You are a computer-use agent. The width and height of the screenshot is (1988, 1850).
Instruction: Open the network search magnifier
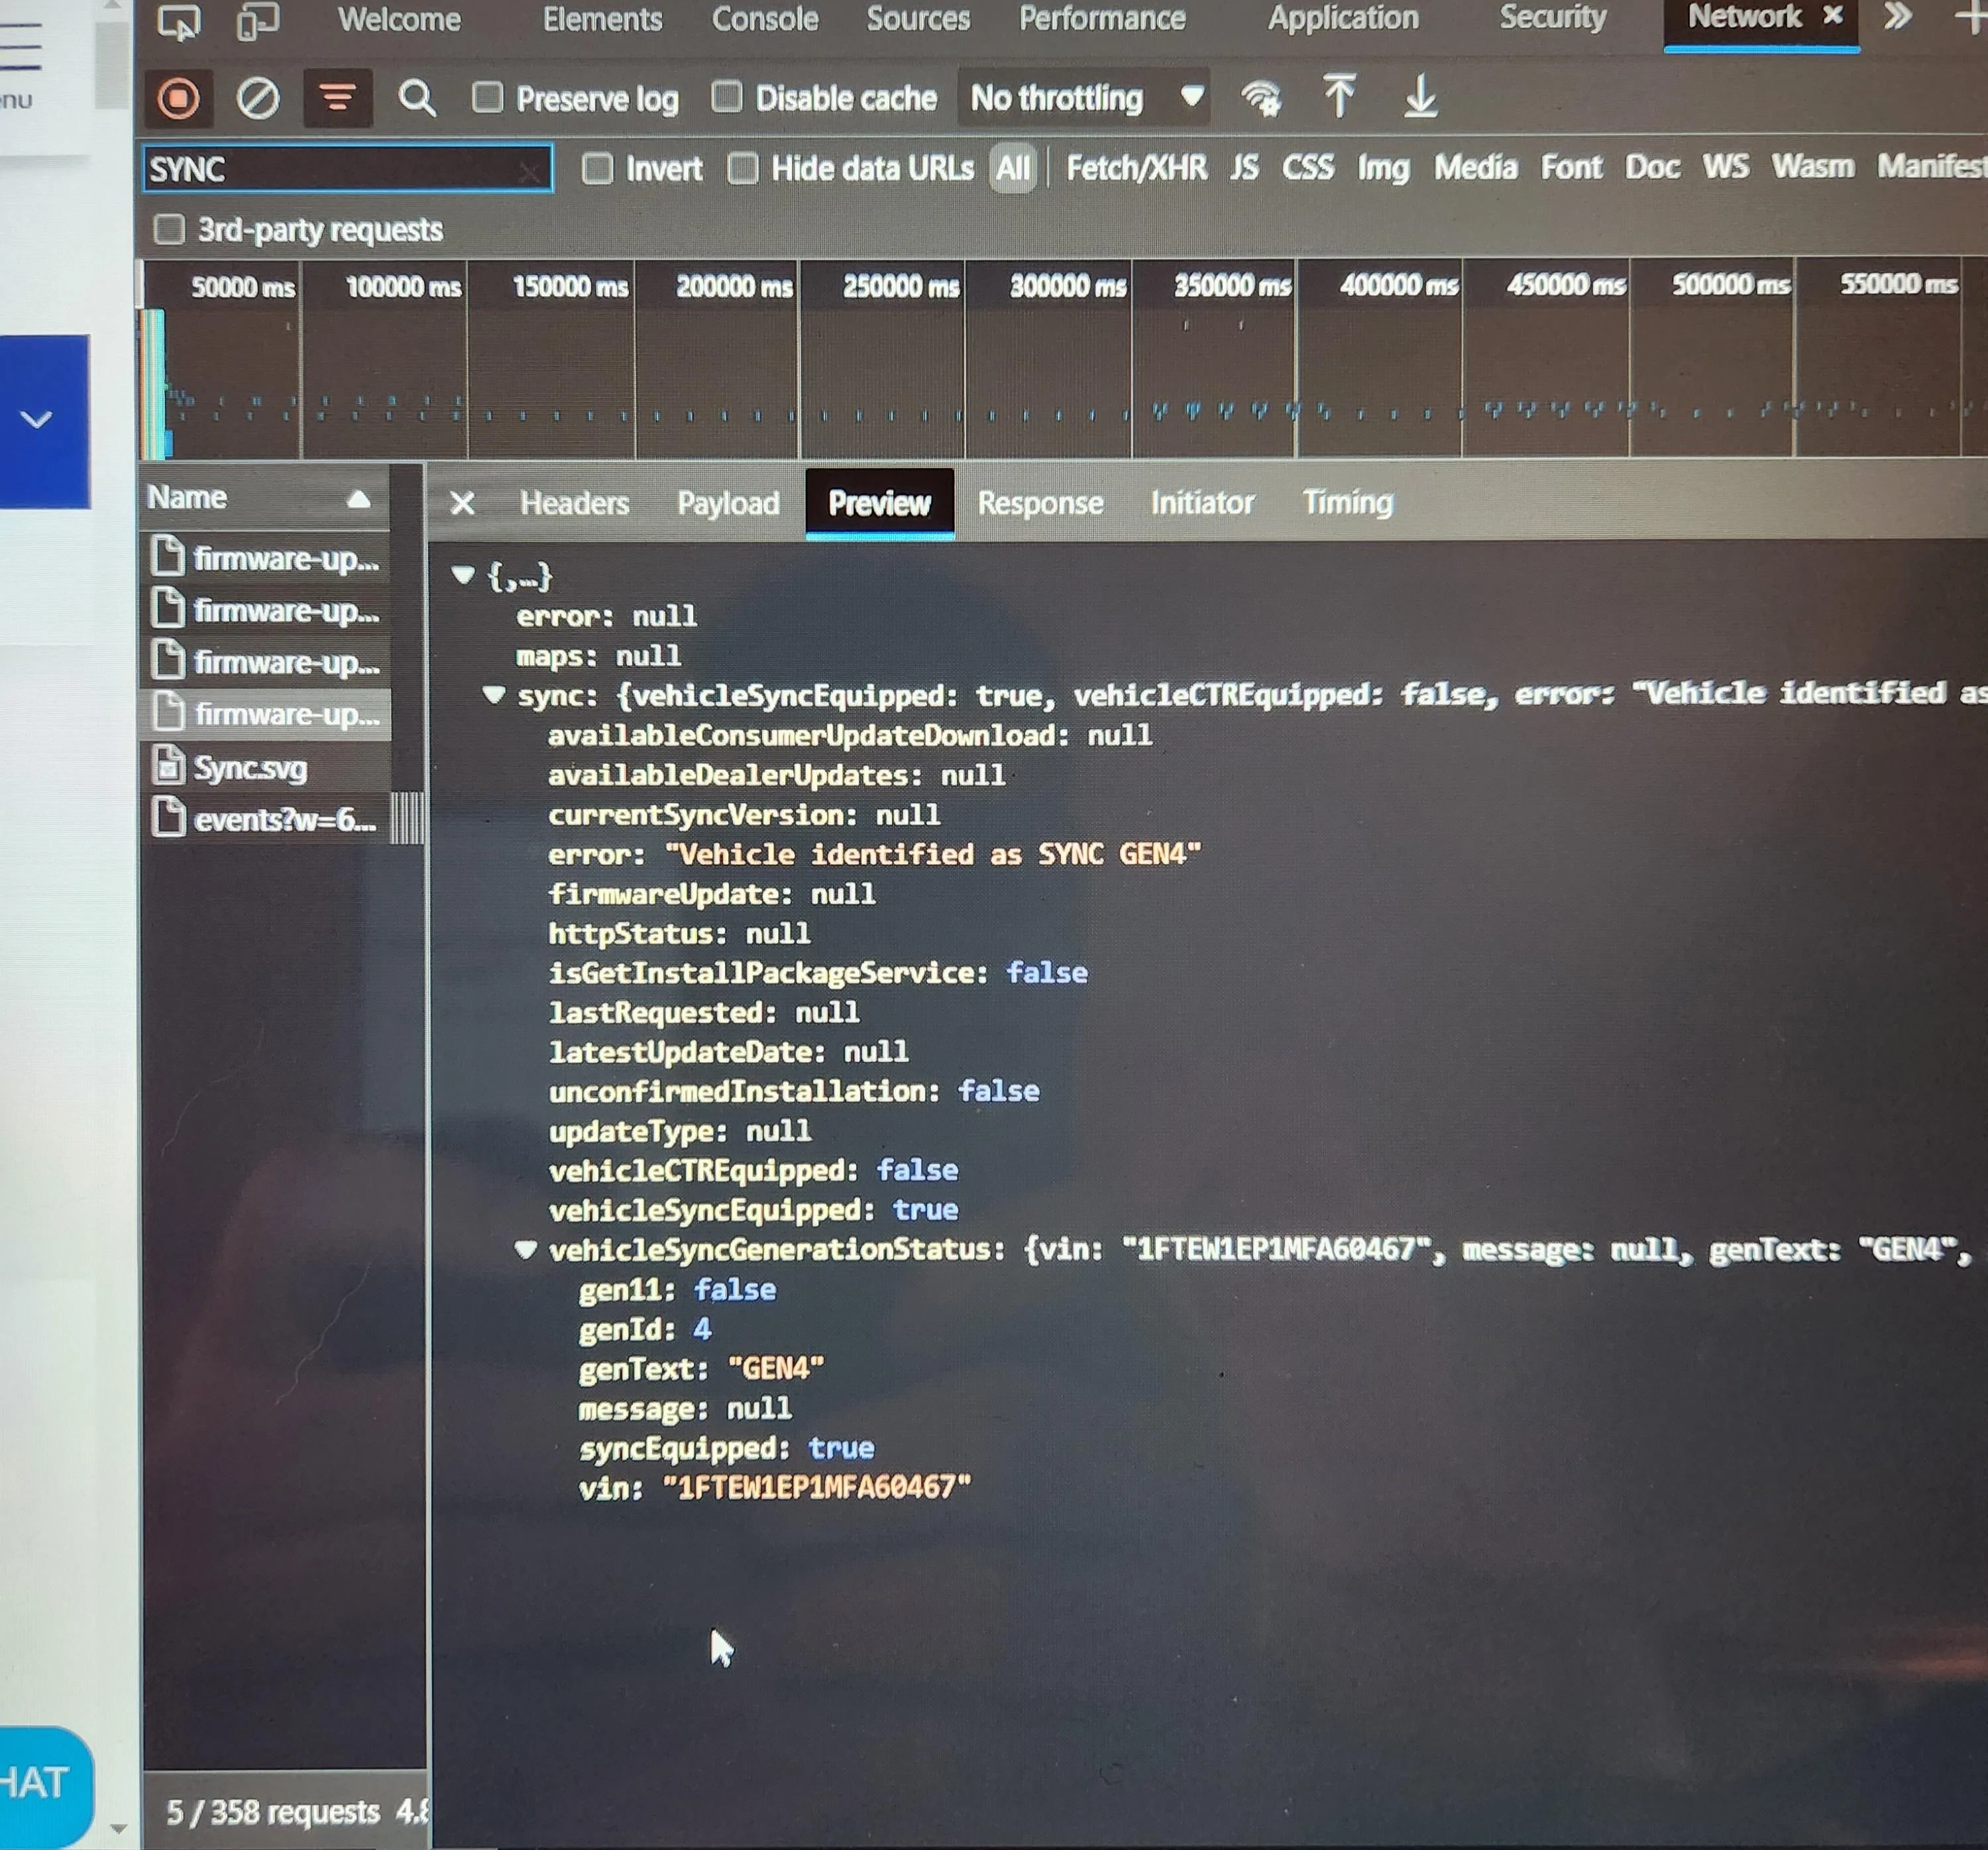point(416,98)
